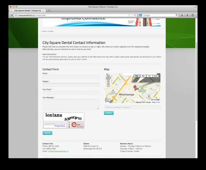Click the directions address input field
The height and width of the screenshot is (170, 206).
pos(132,108)
